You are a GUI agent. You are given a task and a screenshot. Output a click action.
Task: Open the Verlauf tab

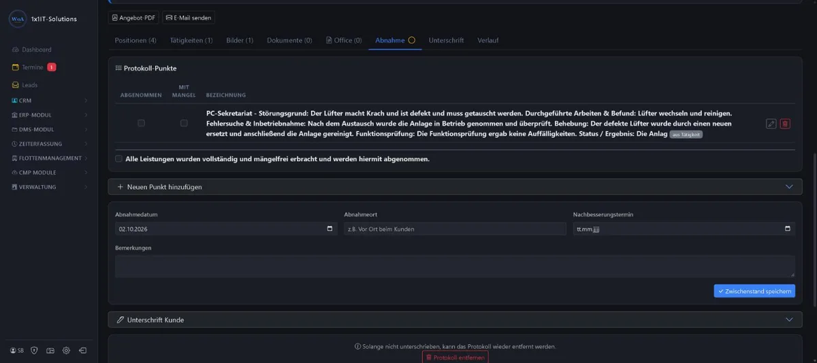pyautogui.click(x=488, y=40)
